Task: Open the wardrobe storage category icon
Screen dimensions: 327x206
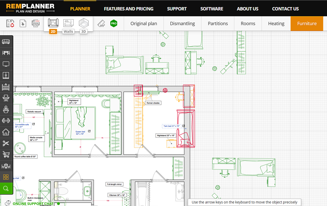Action: point(6,75)
